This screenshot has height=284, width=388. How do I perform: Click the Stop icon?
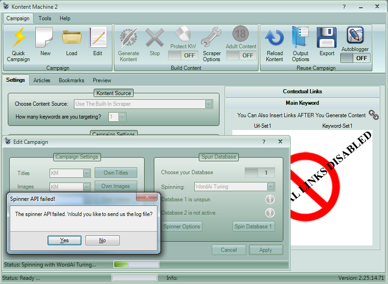coord(155,38)
